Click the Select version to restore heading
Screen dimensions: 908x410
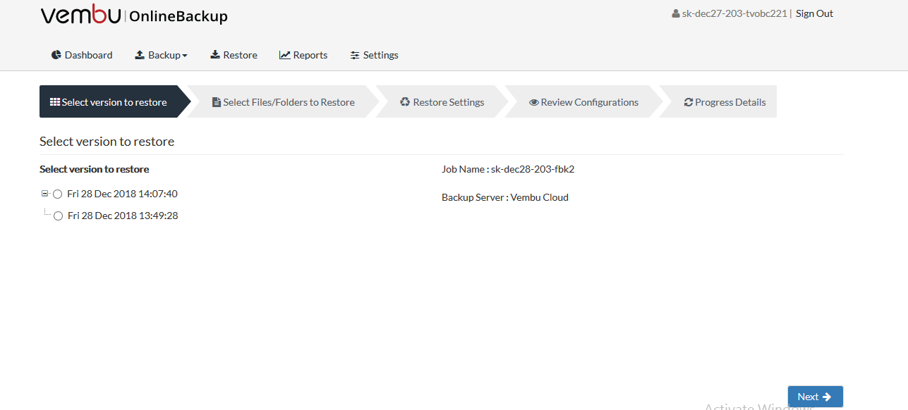[107, 142]
